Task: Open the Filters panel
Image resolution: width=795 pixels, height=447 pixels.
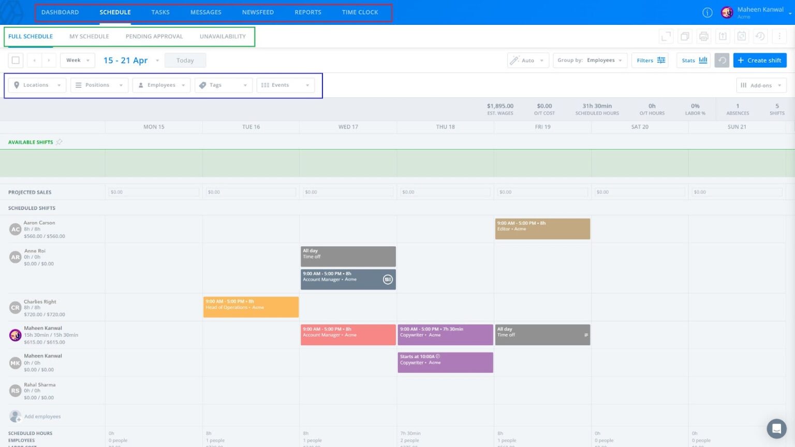Action: (x=650, y=60)
